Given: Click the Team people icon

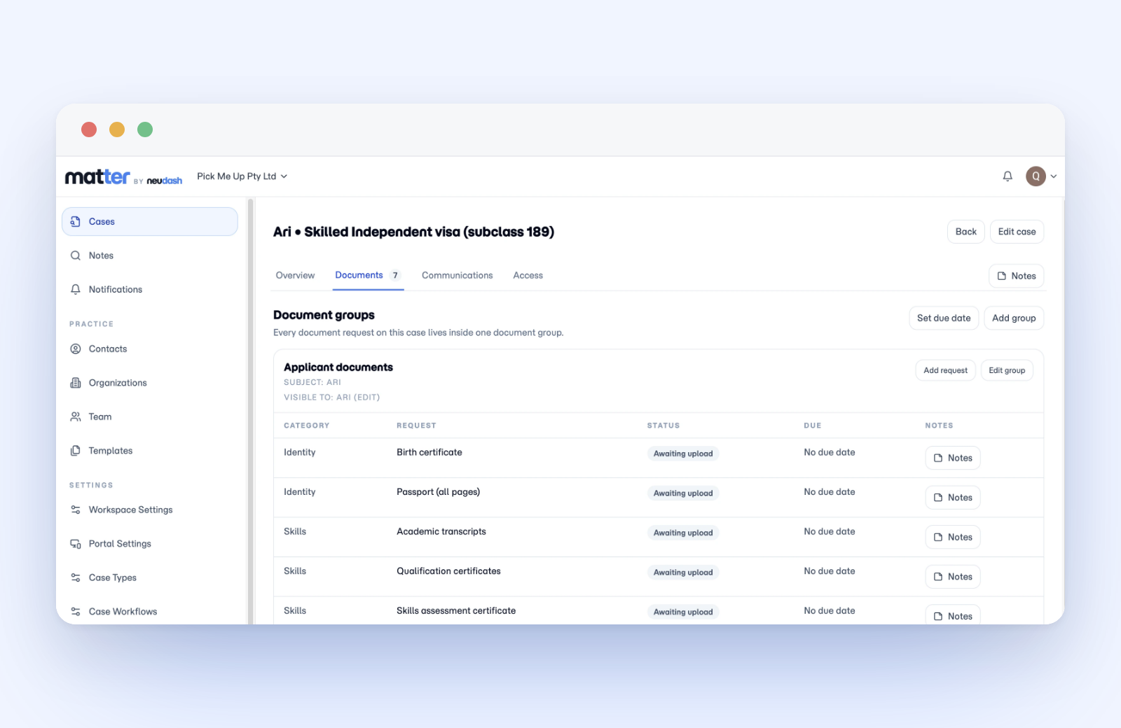Looking at the screenshot, I should coord(76,417).
